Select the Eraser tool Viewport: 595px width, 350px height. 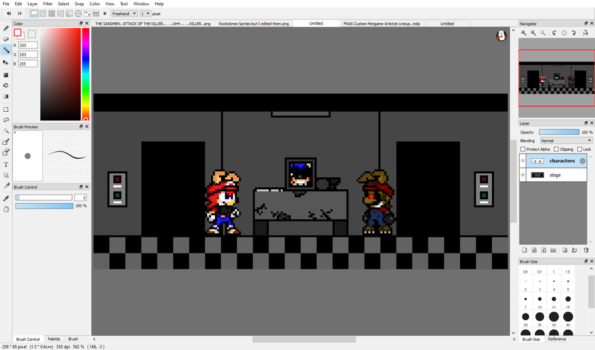coord(6,39)
